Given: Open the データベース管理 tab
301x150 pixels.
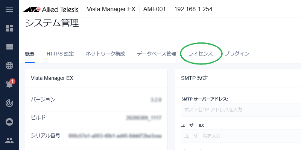Looking at the screenshot, I should [157, 54].
